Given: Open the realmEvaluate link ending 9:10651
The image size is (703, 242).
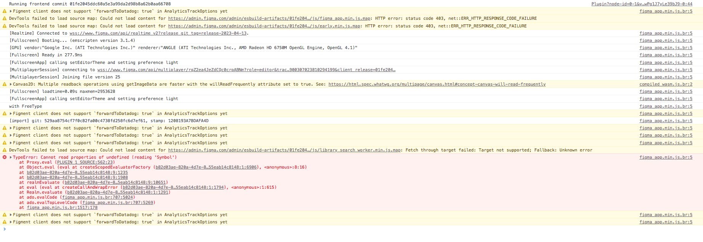Looking at the screenshot, I should click(114, 182).
